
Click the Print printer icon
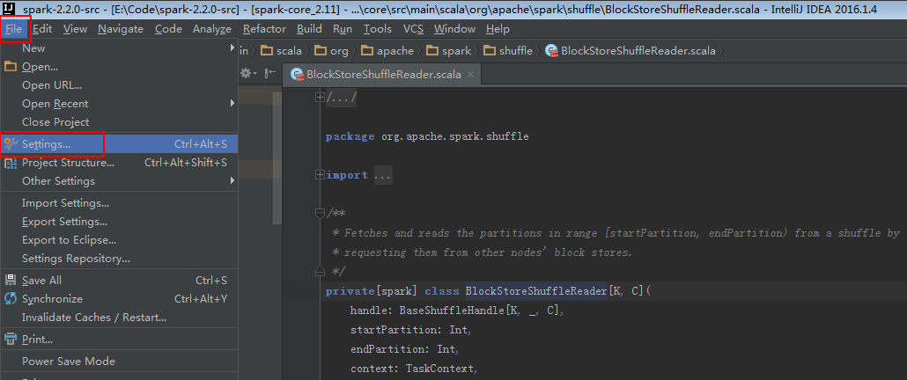pyautogui.click(x=11, y=339)
